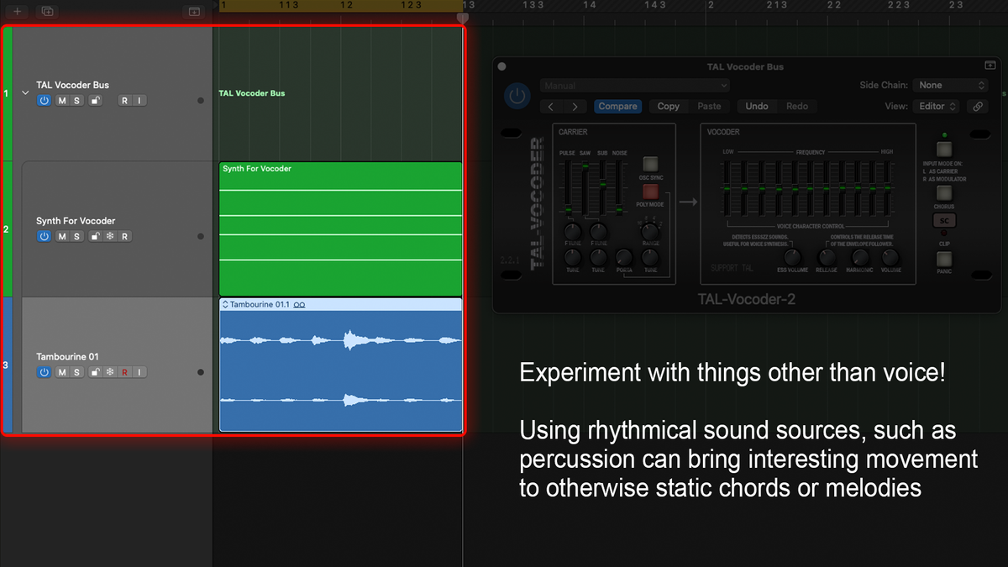Open the Side Chain dropdown
1008x567 pixels.
click(x=950, y=85)
